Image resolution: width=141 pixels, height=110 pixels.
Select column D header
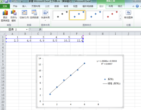[x=51, y=34]
